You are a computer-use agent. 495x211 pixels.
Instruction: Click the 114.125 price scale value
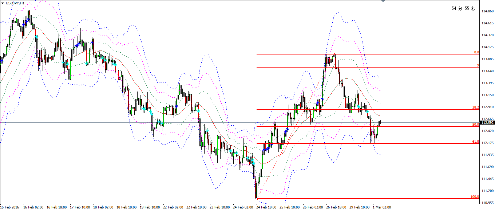487,47
